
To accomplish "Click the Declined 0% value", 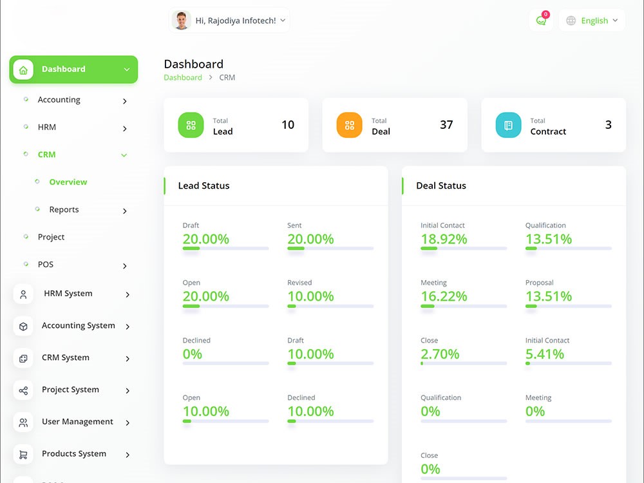I will pos(192,354).
